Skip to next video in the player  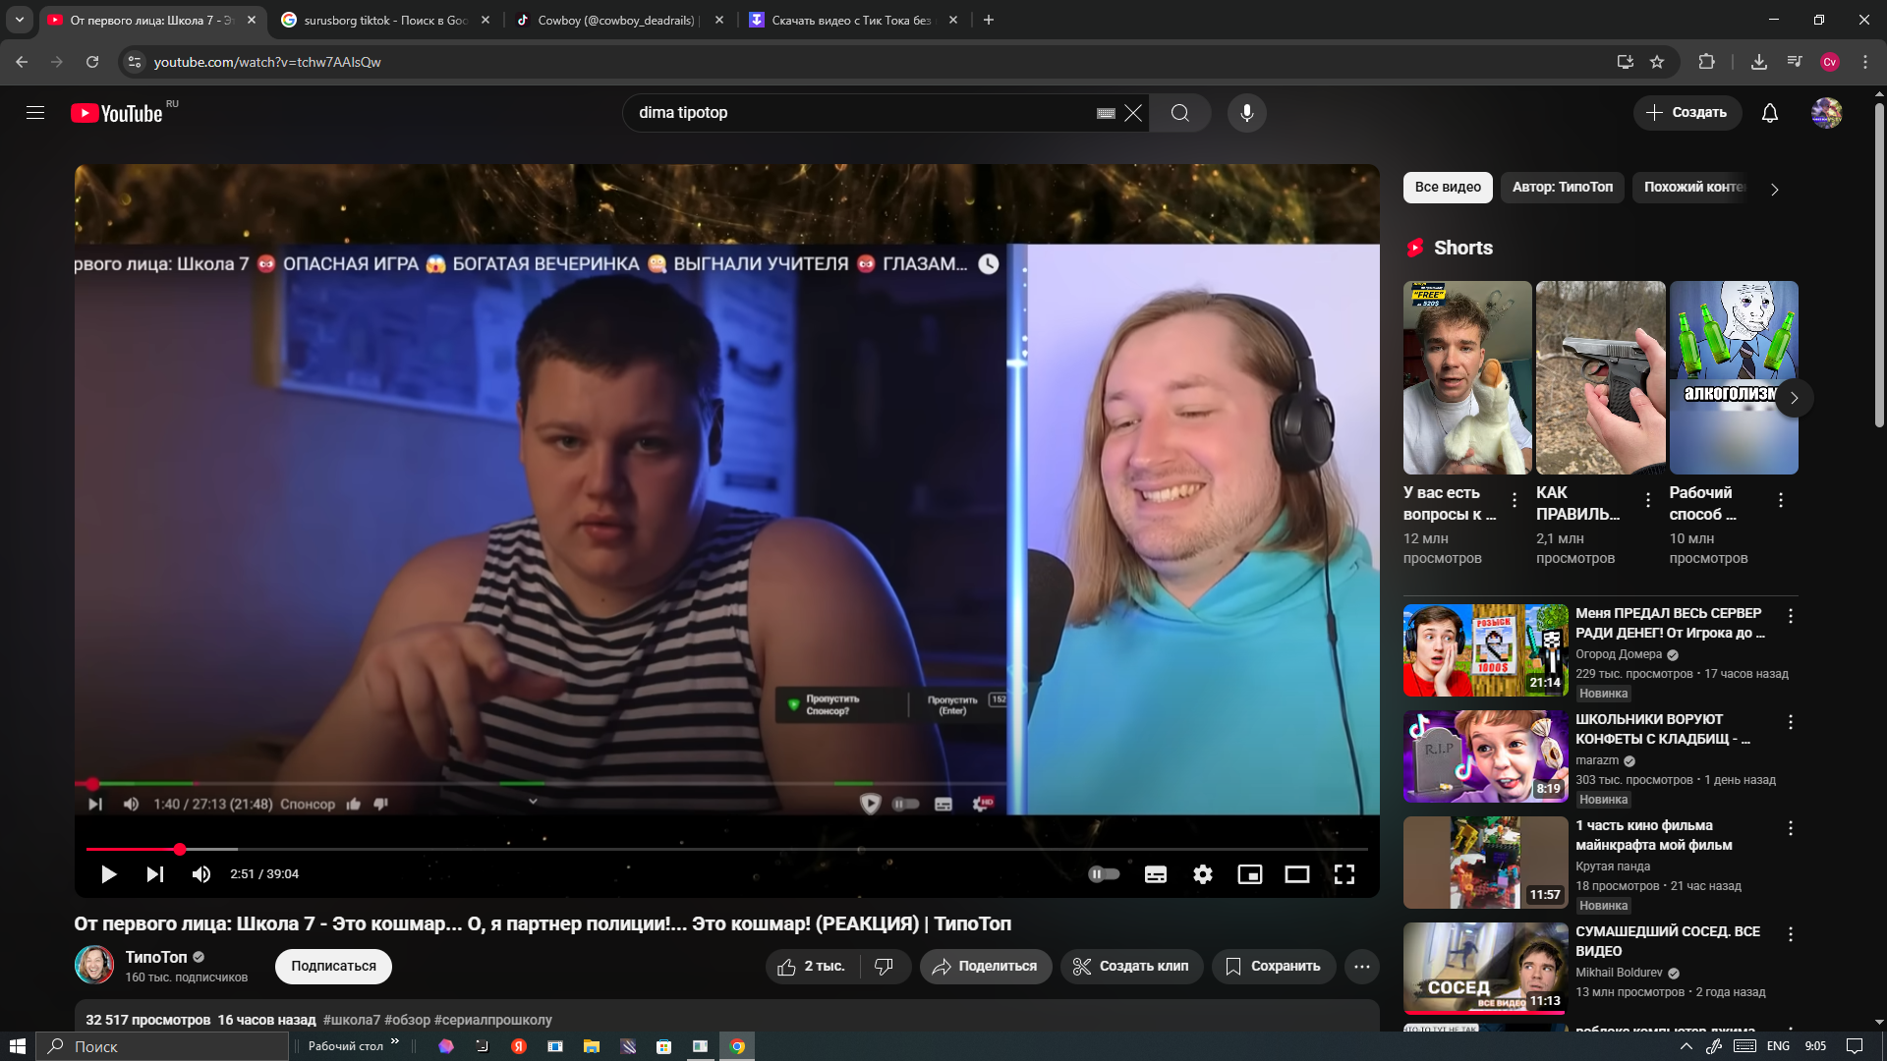[x=155, y=874]
